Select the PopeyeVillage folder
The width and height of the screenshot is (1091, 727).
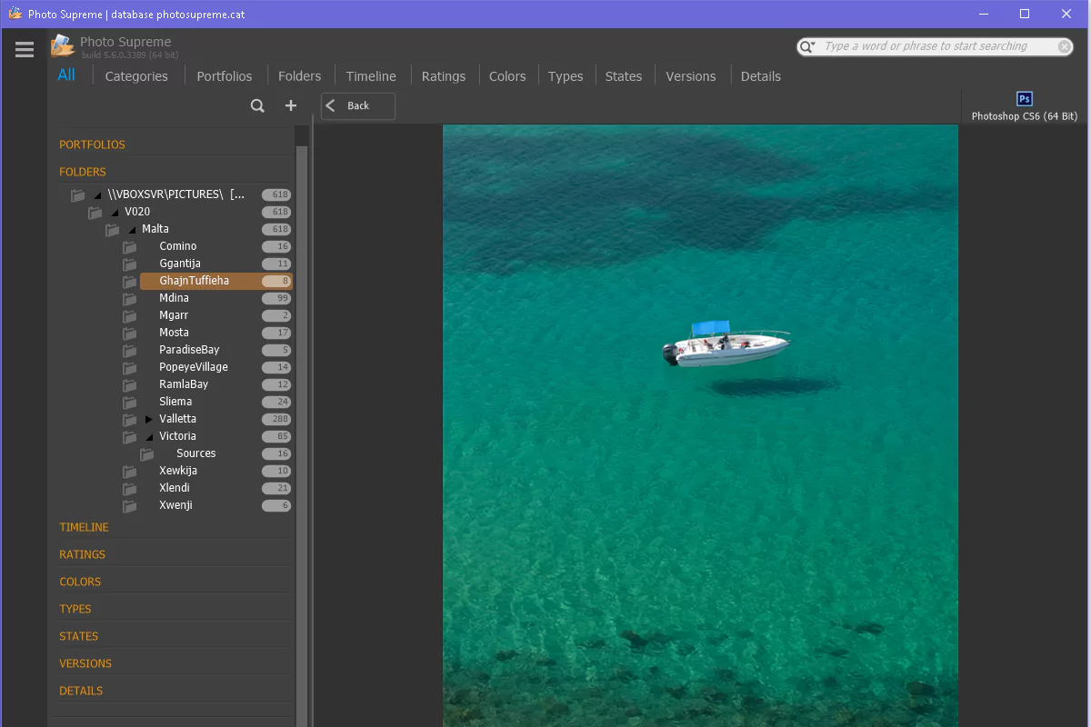click(194, 367)
